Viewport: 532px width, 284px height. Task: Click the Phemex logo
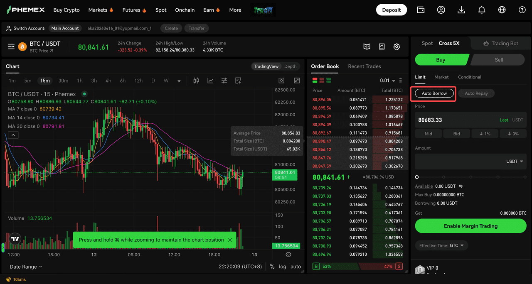point(25,10)
